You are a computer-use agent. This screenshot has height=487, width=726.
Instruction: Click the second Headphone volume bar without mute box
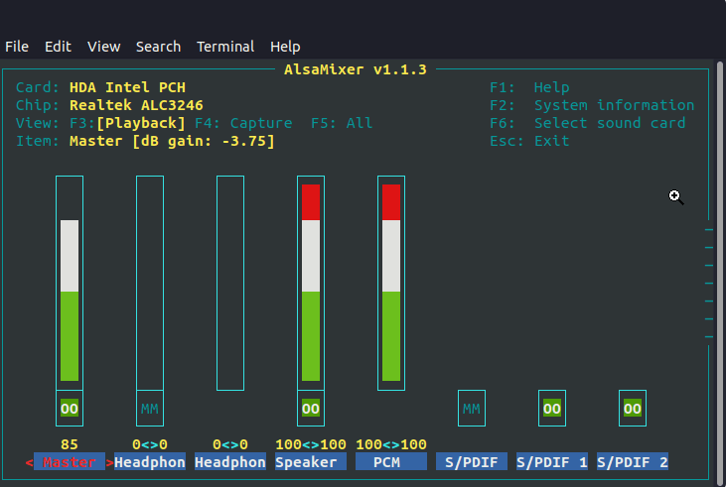point(230,283)
